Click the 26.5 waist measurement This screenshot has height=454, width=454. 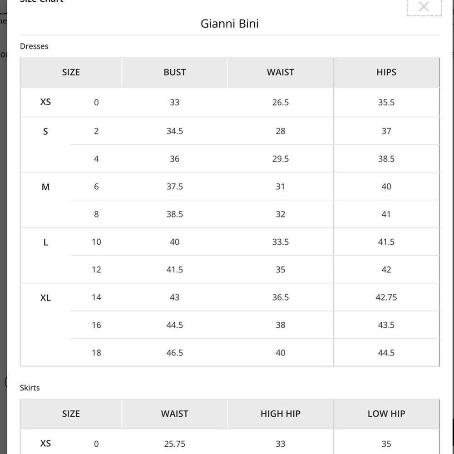click(281, 103)
